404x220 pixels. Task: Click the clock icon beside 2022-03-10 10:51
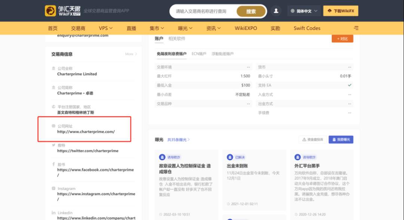coord(160,214)
